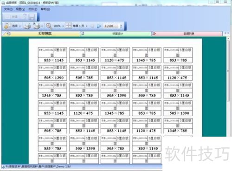Click the pages-per-screen grid icon
Screen dimensions: 232x171
point(68,26)
